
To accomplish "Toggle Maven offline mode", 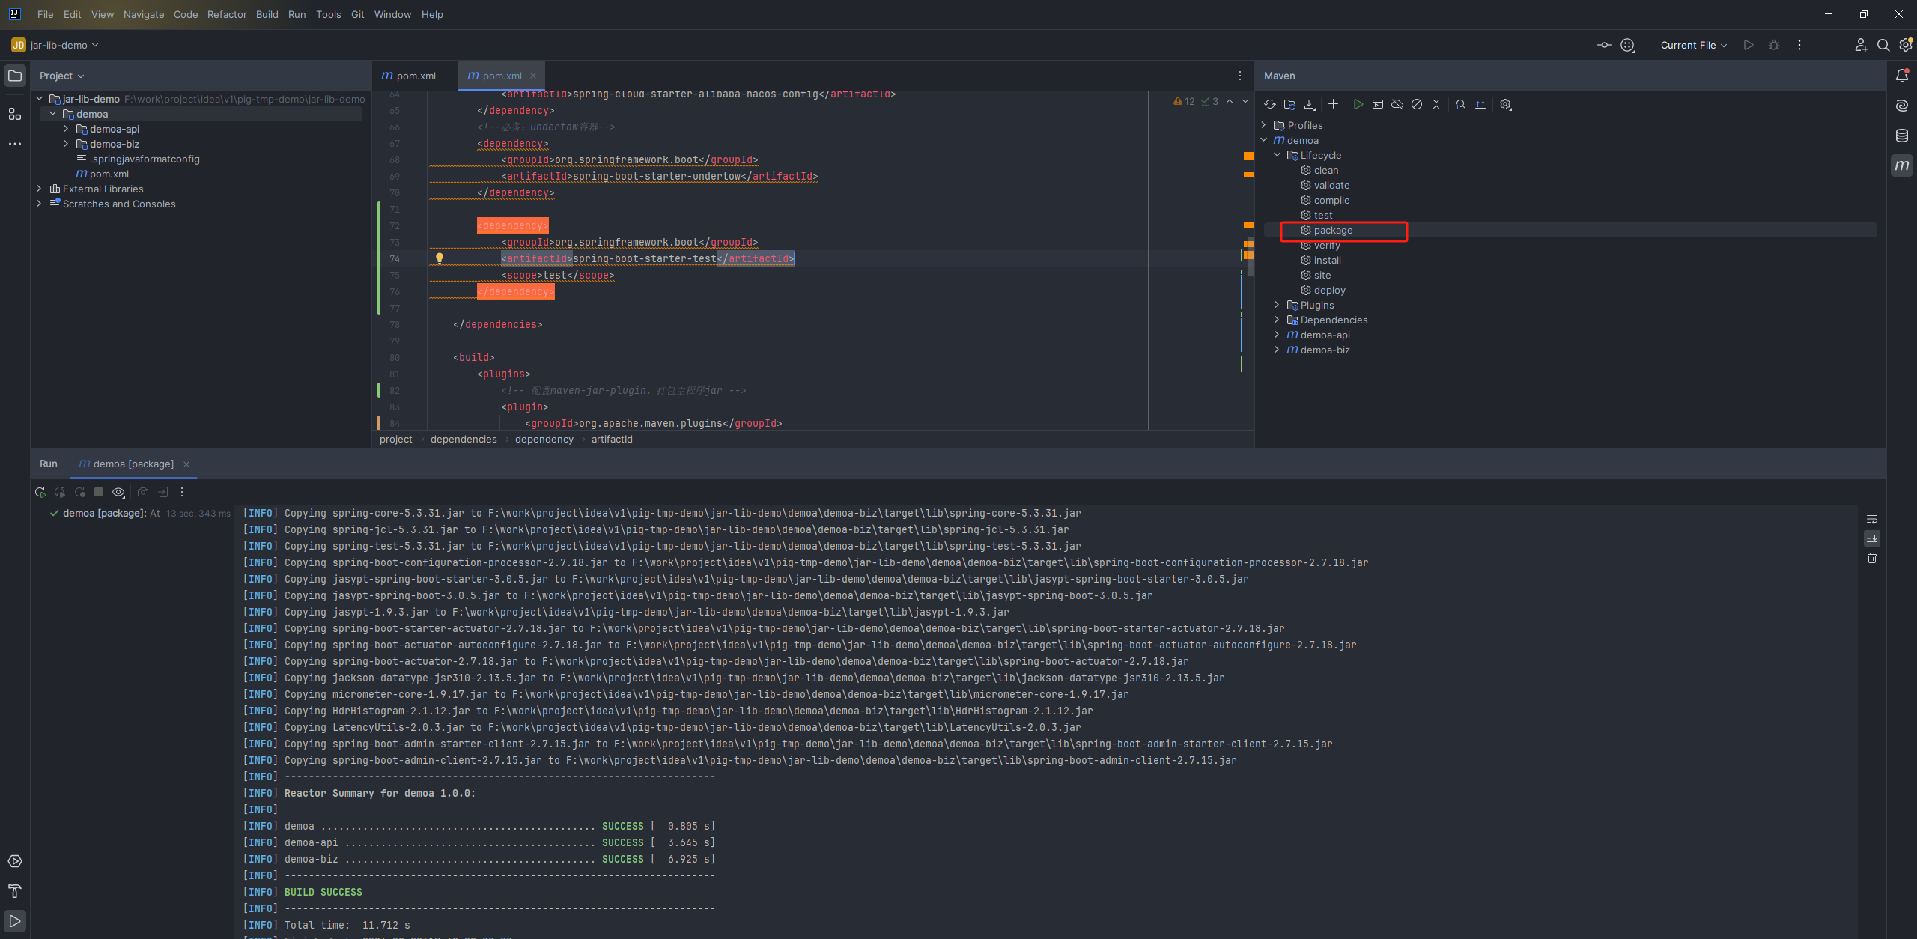I will [1397, 105].
